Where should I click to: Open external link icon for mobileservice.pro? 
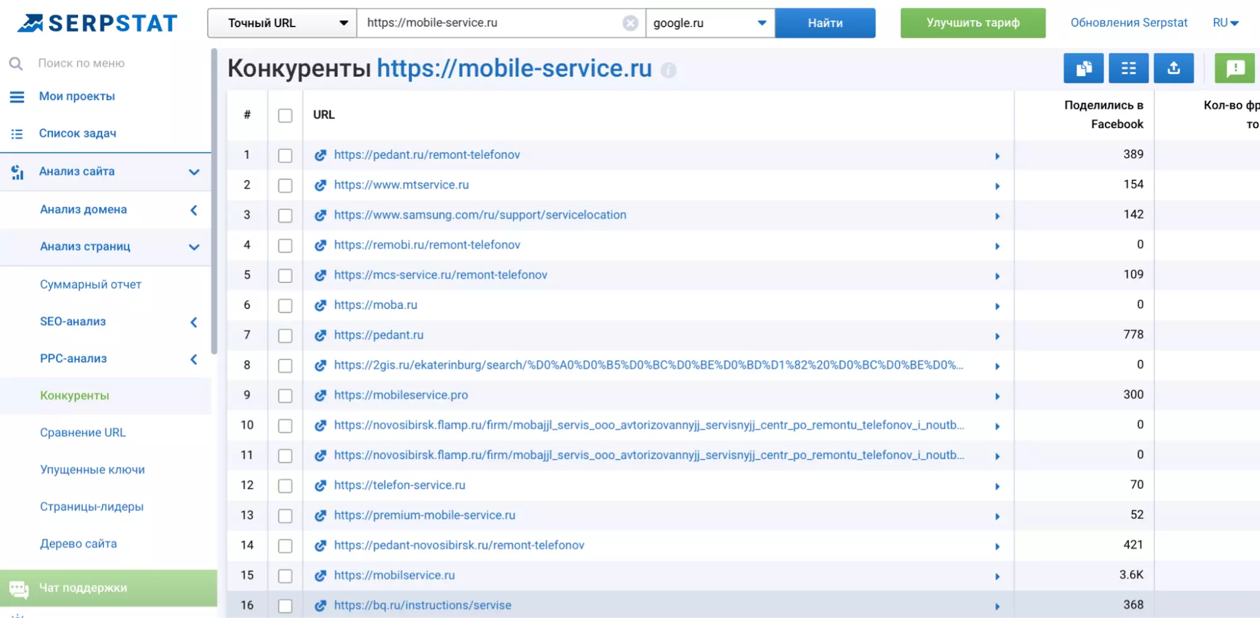(x=320, y=395)
